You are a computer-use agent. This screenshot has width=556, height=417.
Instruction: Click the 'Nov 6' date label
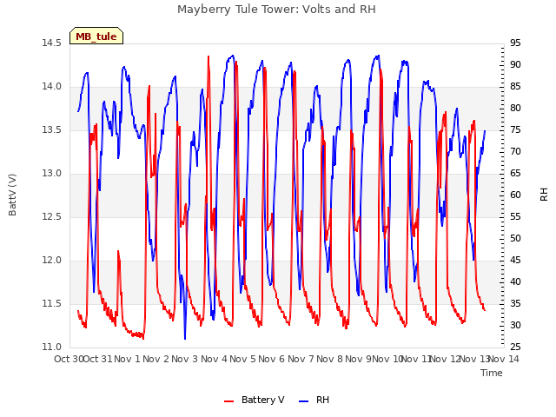[x=272, y=359]
